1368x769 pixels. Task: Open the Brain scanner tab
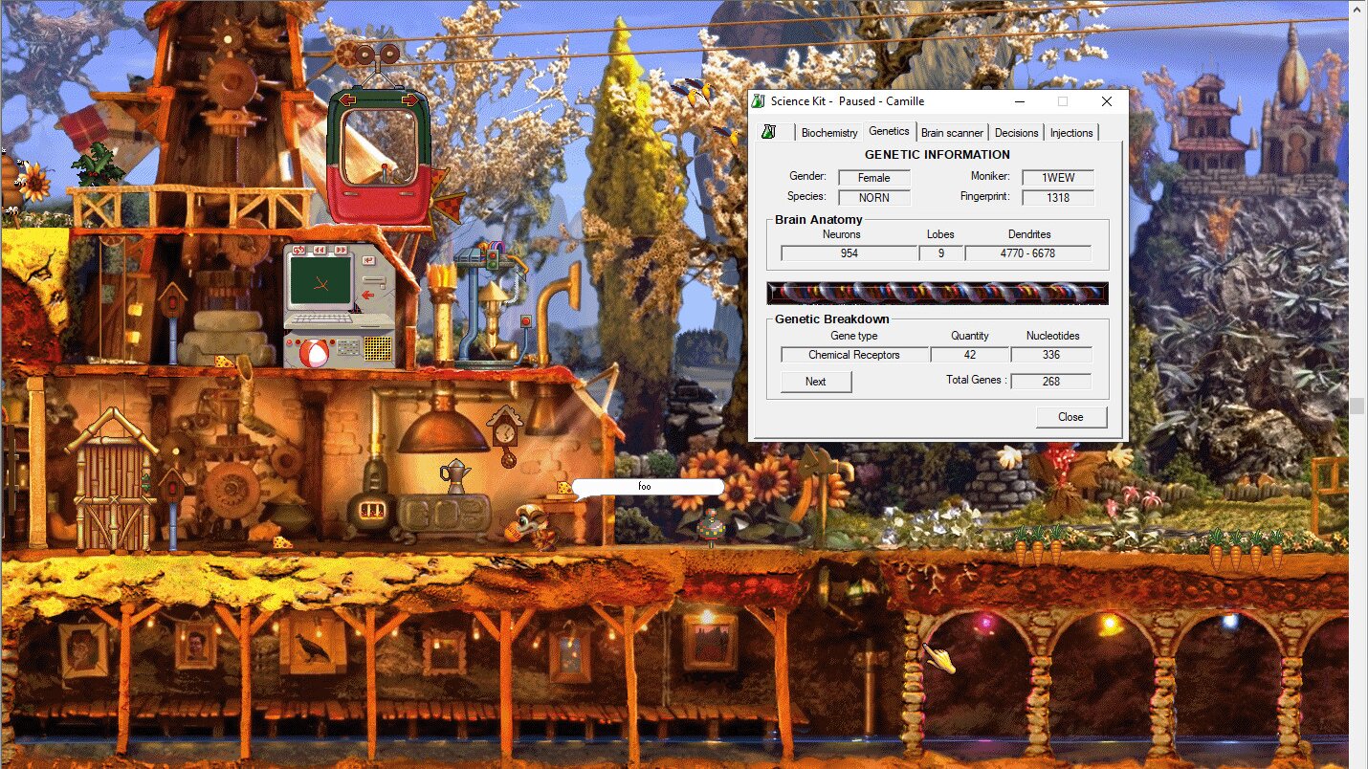(951, 133)
